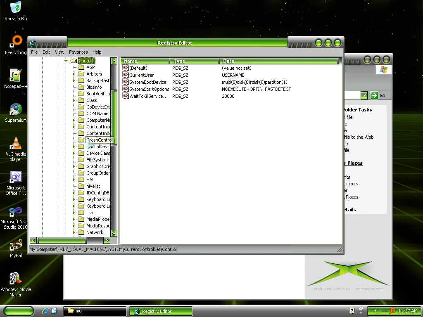The width and height of the screenshot is (423, 317).
Task: Expand the Lsa key
Action: (x=74, y=213)
